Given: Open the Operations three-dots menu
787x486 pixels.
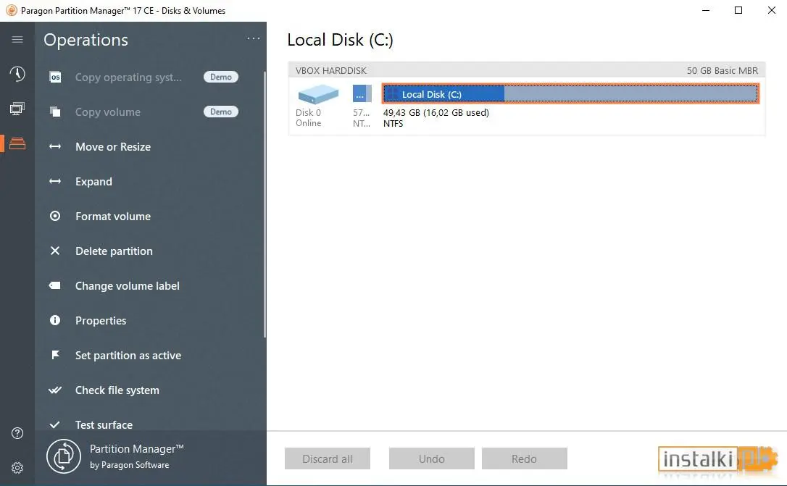Looking at the screenshot, I should (x=254, y=38).
